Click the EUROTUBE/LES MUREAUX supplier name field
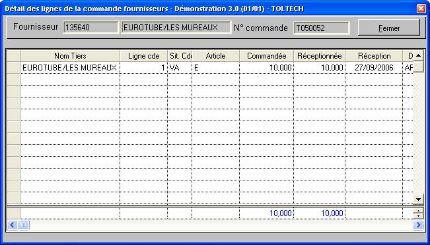Viewport: 430px width, 245px height. point(176,28)
